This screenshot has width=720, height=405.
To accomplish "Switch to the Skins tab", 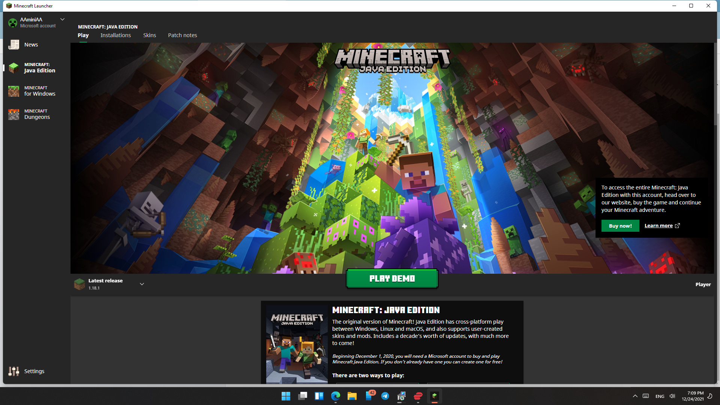I will (149, 35).
